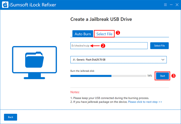The image size is (181, 124).
Task: Close the iLock Refixer window
Action: (x=177, y=5)
